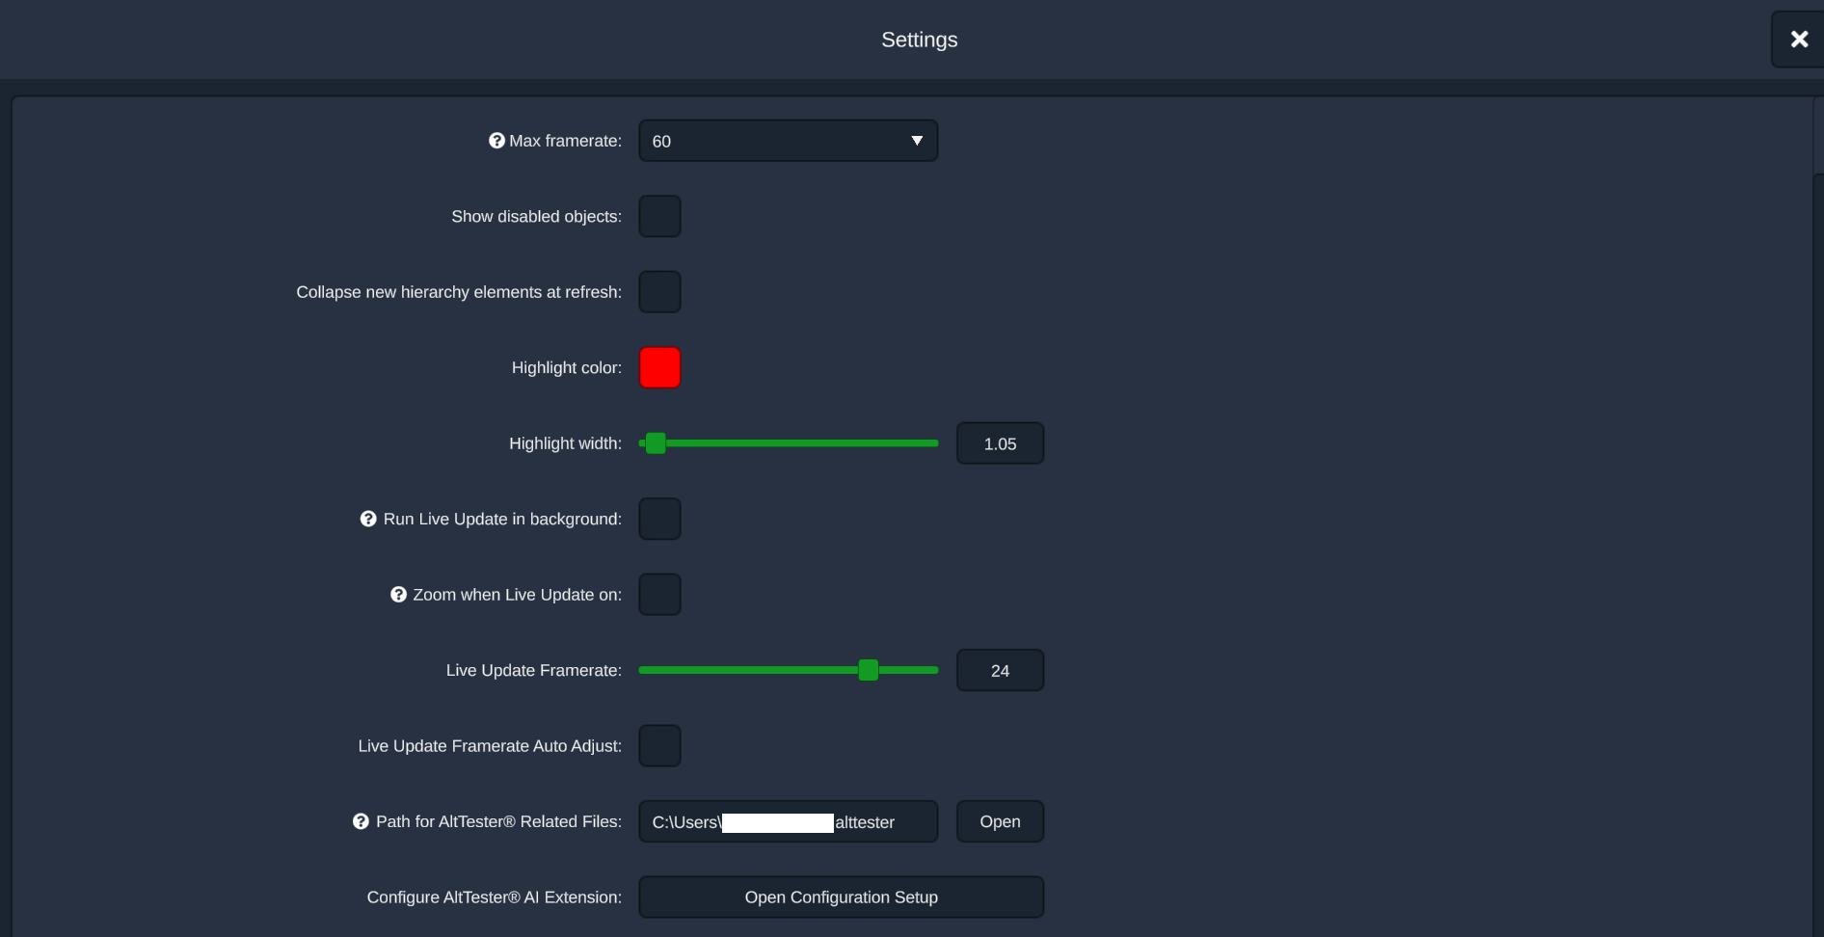Click the Highlight width slider handle
Viewport: 1824px width, 937px height.
click(656, 443)
